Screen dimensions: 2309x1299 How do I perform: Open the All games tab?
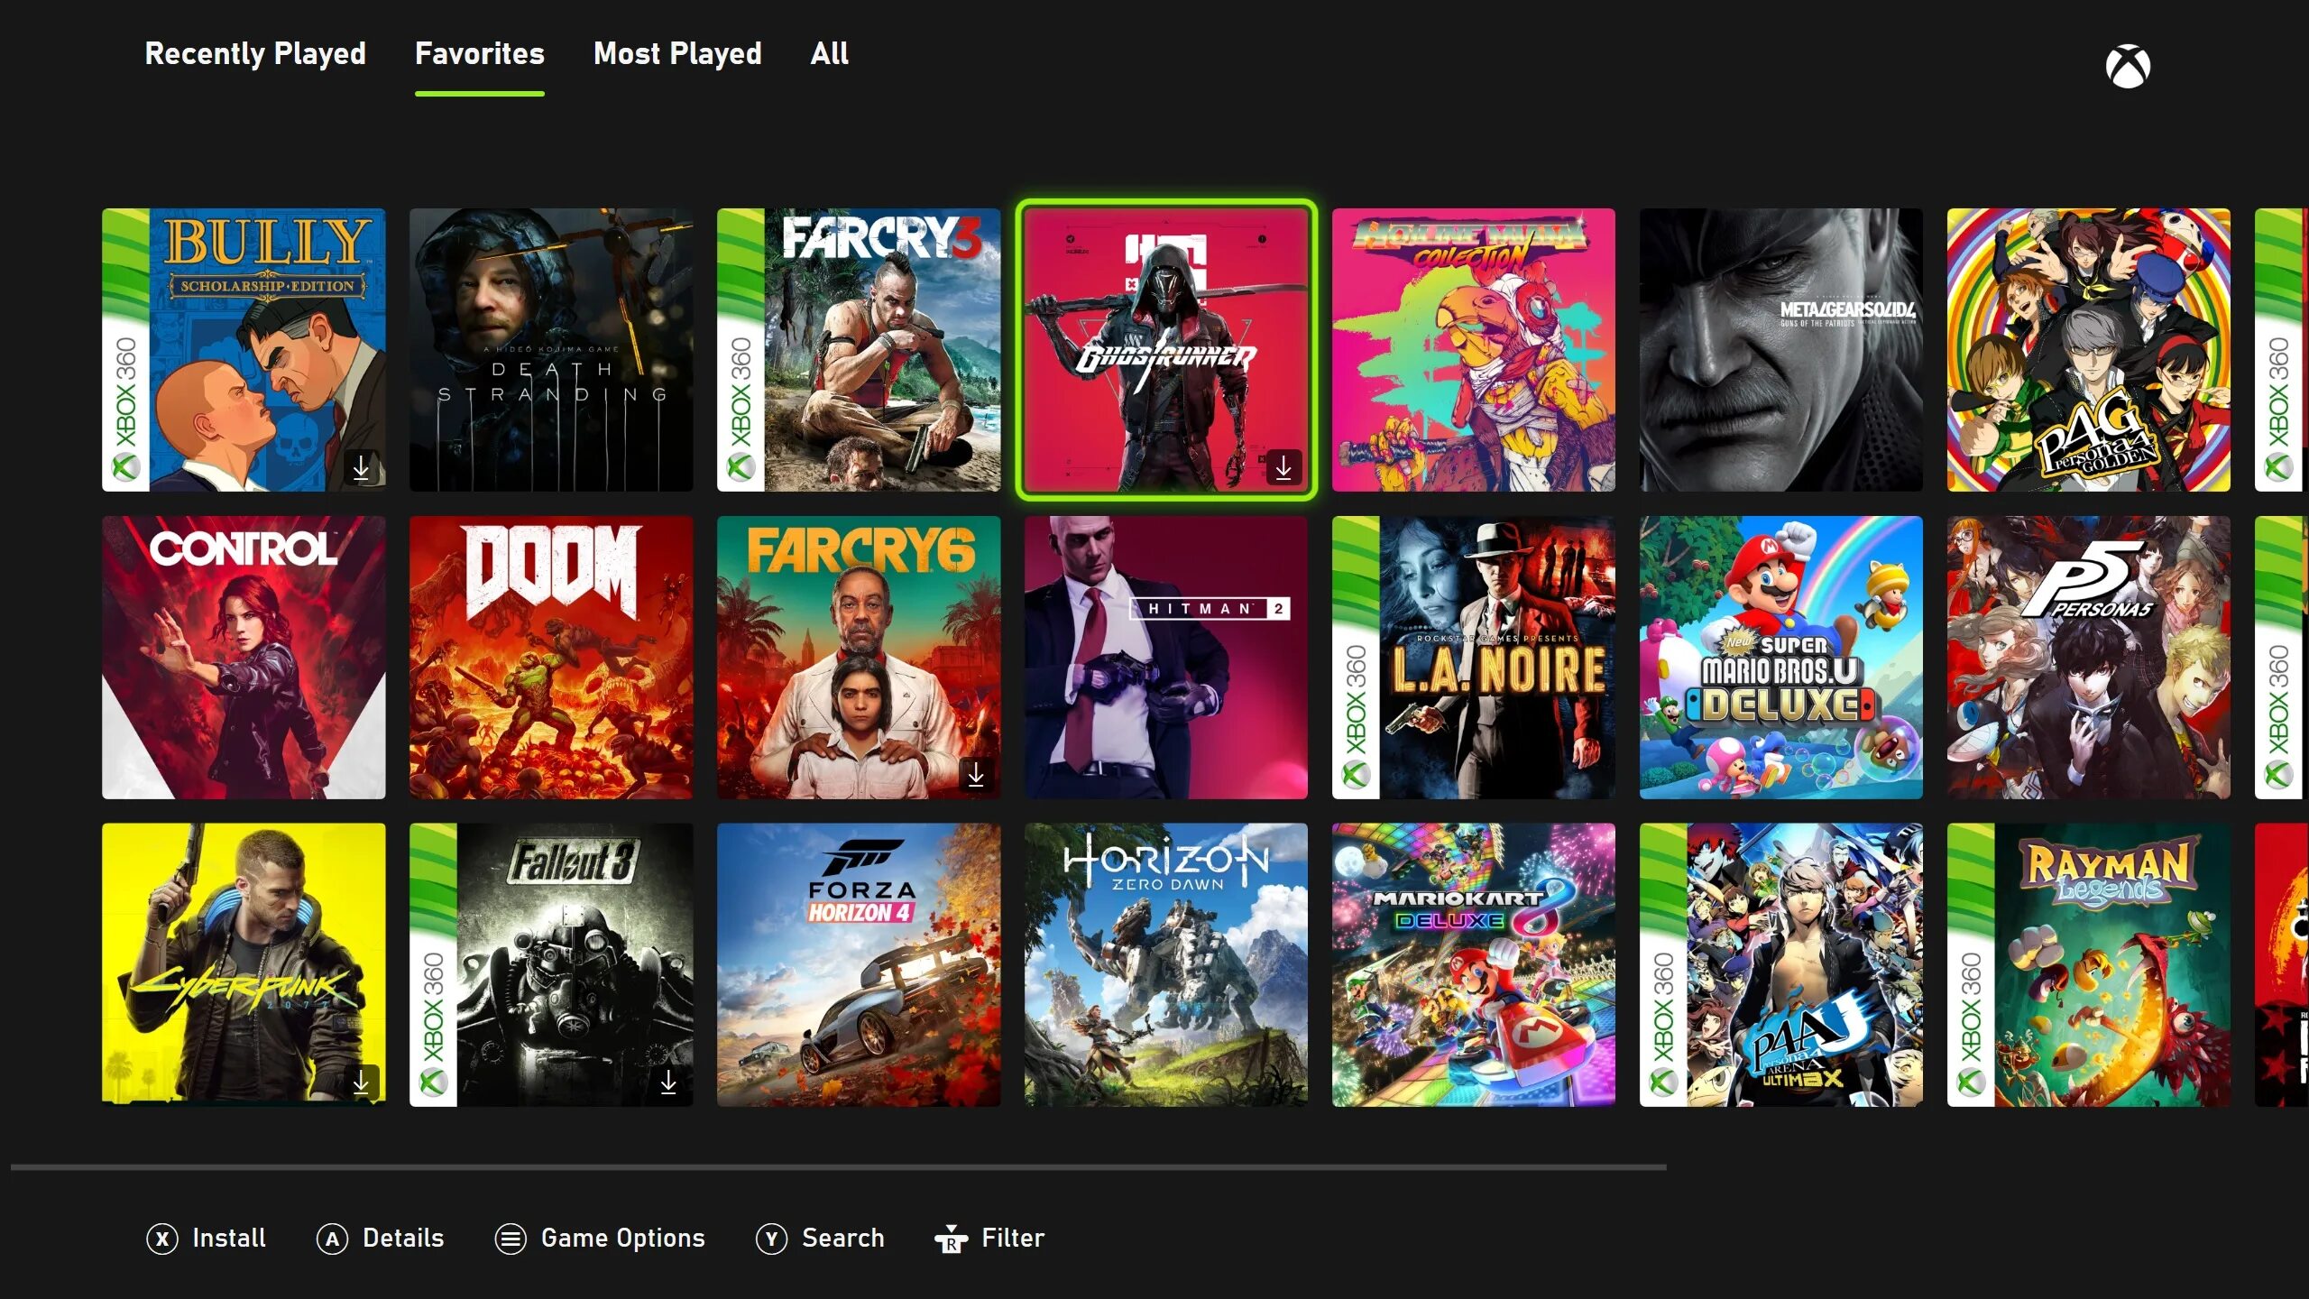829,54
